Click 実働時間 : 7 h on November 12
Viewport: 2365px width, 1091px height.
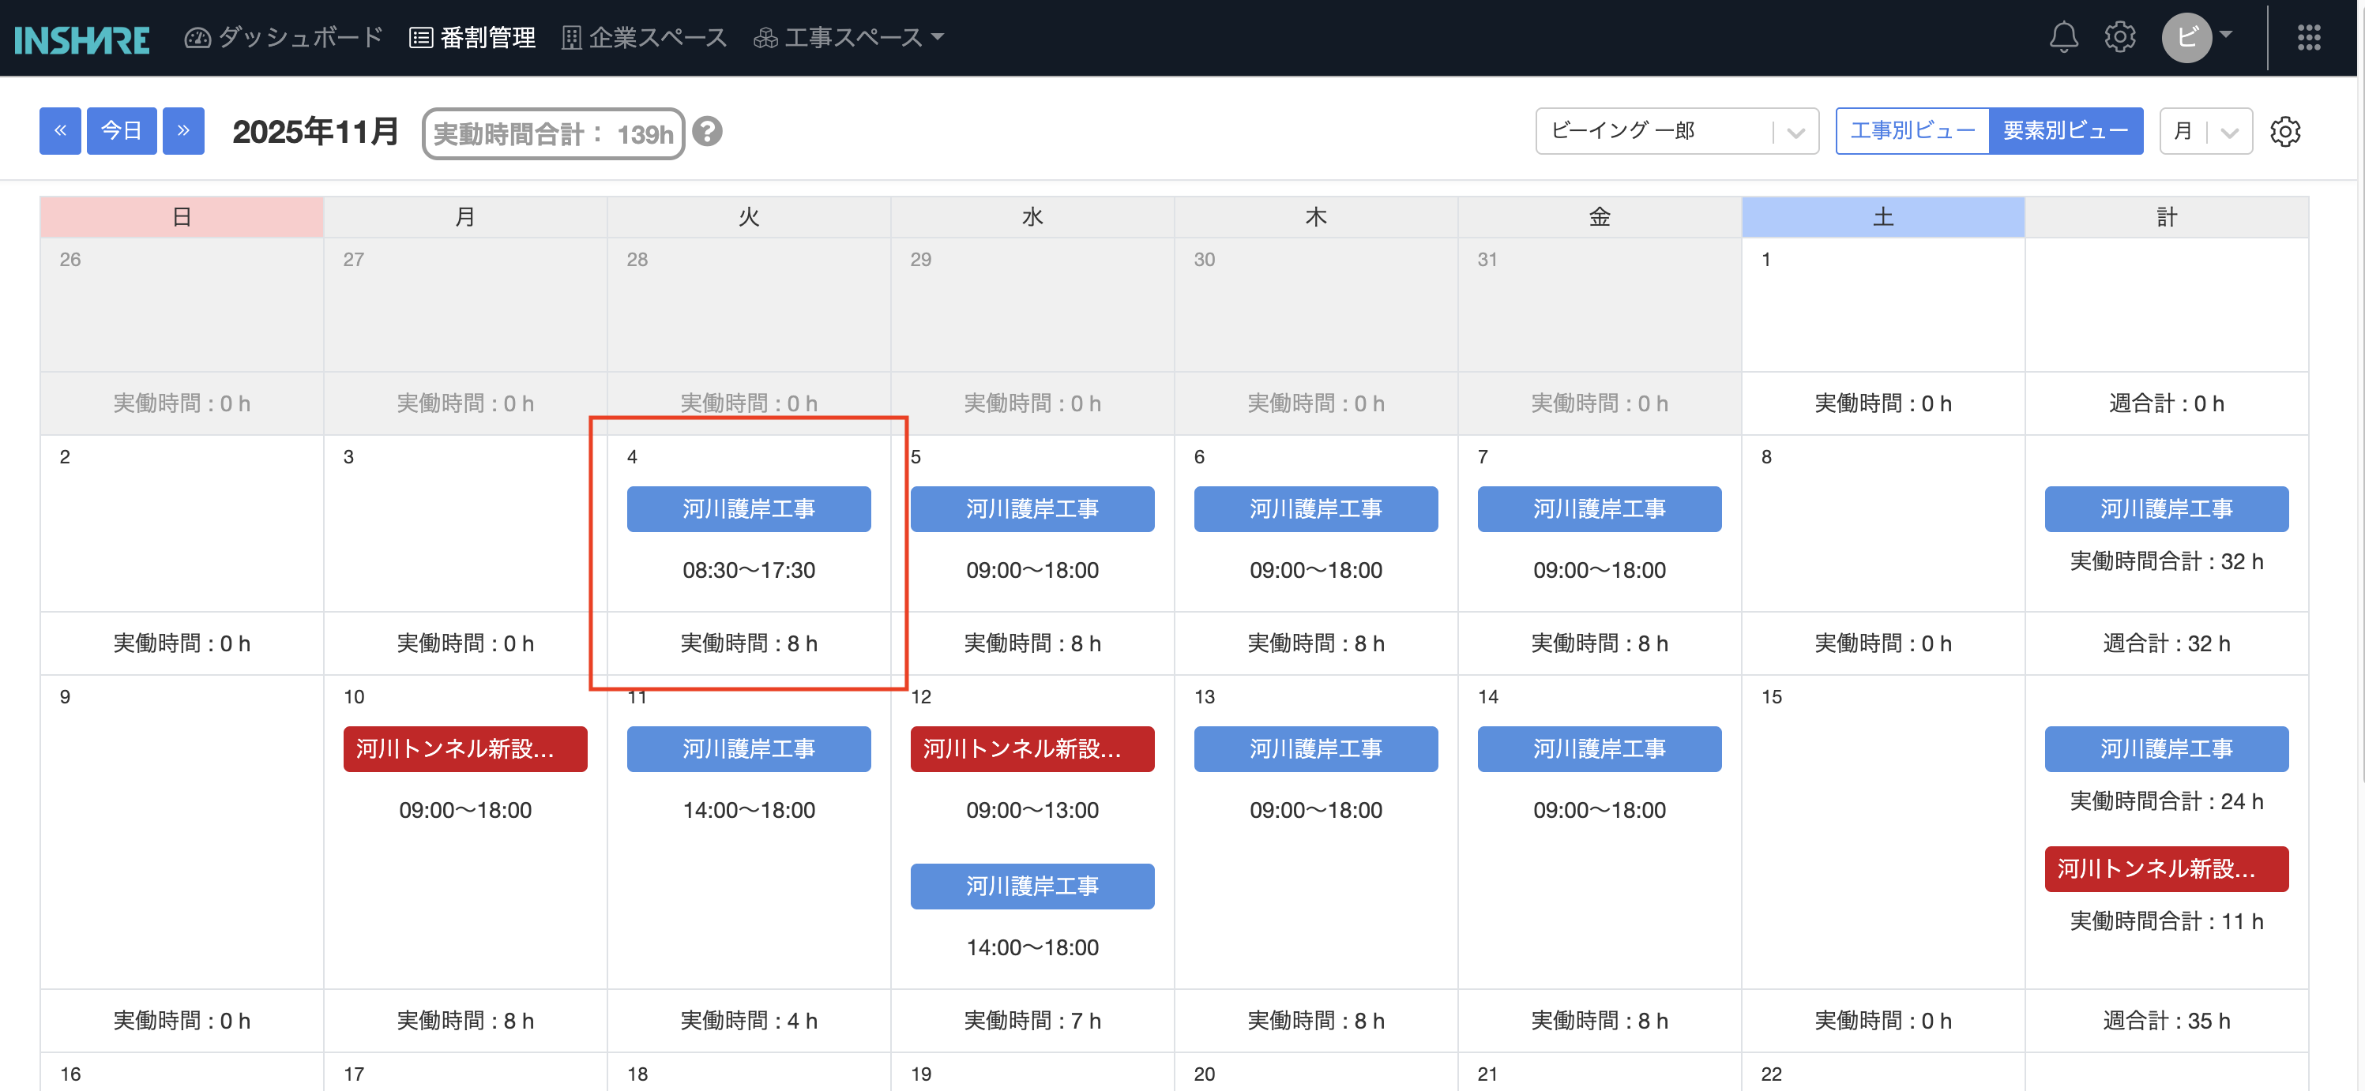coord(1033,1022)
